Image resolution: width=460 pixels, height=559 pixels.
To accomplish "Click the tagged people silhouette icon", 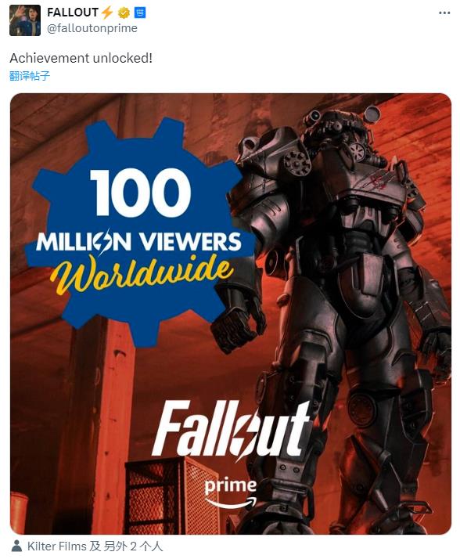I will coord(16,546).
